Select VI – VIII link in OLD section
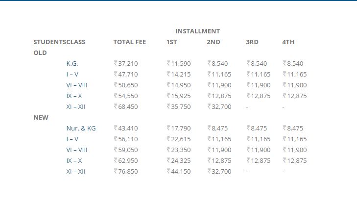The height and width of the screenshot is (208, 357). [76, 85]
